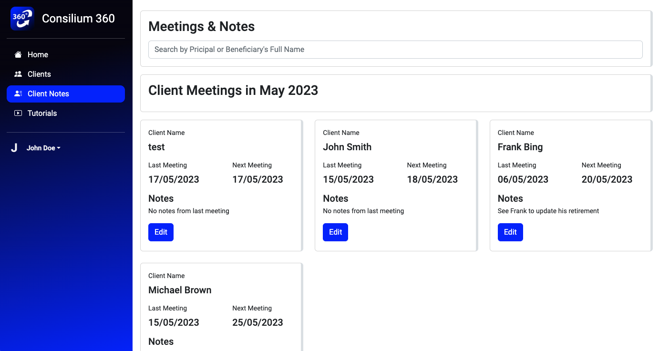Edit John Smith's meeting notes

tap(335, 232)
